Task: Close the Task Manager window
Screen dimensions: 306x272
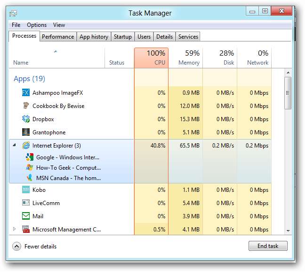Action: [x=282, y=11]
